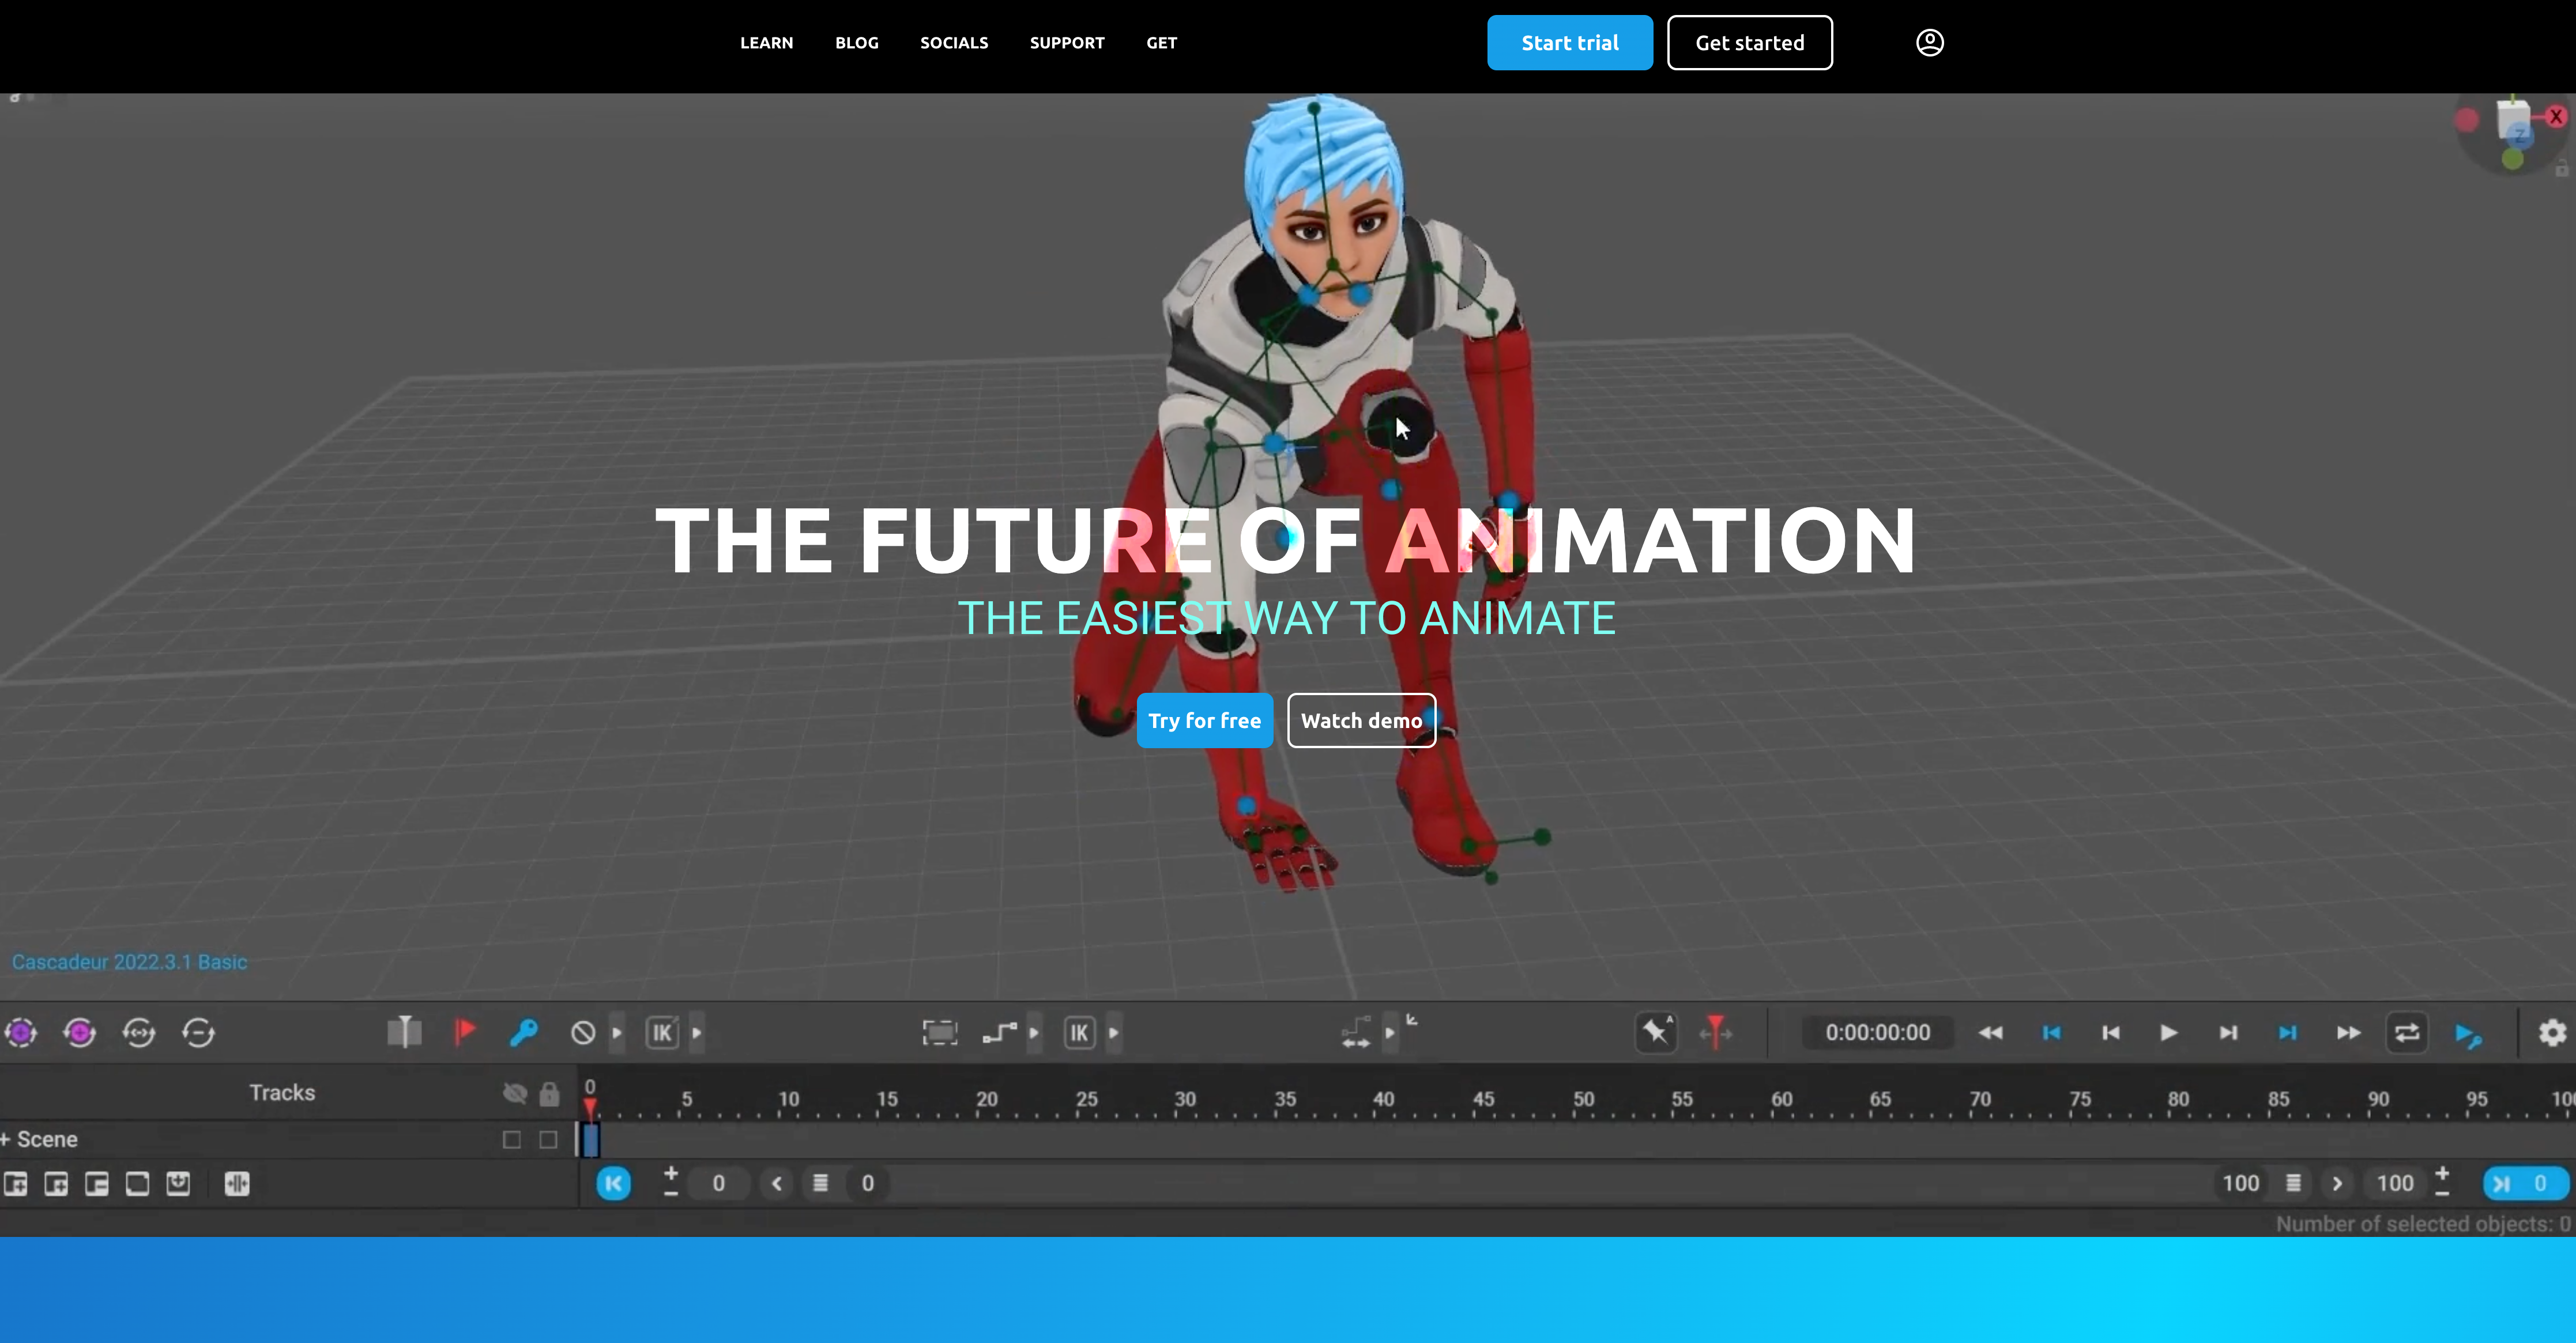This screenshot has height=1343, width=2576.
Task: Open the SUPPORT menu item
Action: (1066, 43)
